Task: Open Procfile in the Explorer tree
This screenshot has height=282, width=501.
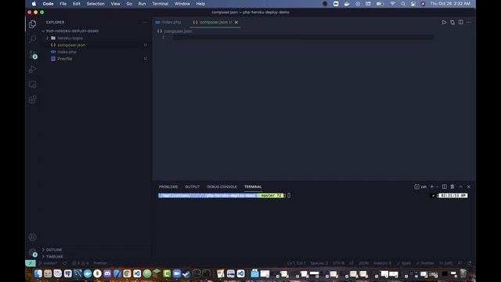Action: (64, 59)
